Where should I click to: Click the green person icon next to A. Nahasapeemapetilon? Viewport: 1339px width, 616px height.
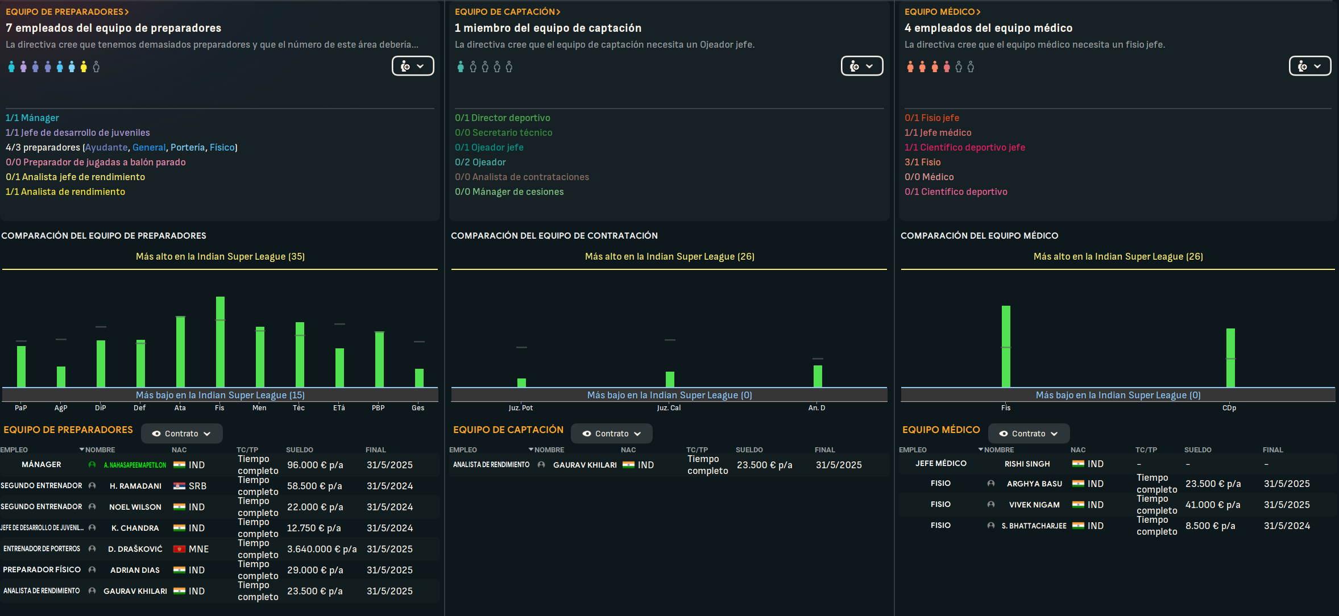(x=92, y=465)
